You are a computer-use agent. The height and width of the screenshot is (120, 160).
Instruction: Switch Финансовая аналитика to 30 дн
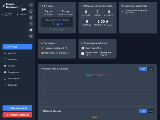(x=151, y=69)
